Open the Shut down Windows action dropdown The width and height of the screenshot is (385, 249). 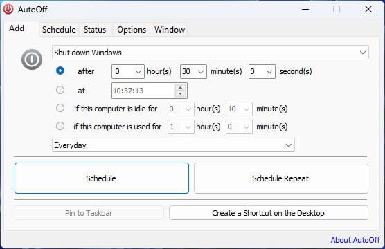[211, 53]
